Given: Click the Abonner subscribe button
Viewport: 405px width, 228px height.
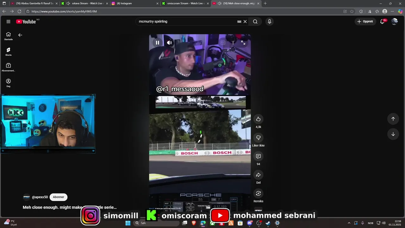Looking at the screenshot, I should [x=59, y=197].
